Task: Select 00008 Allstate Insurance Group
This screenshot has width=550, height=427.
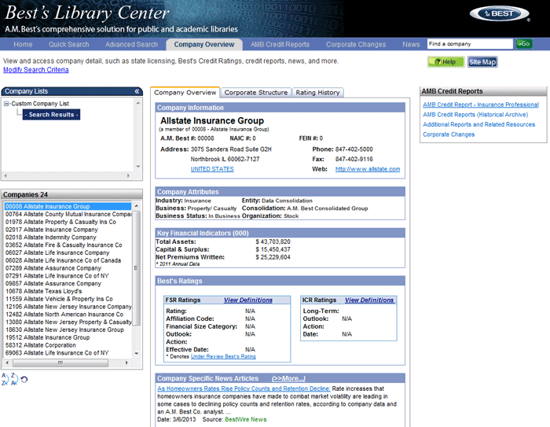Action: (68, 207)
